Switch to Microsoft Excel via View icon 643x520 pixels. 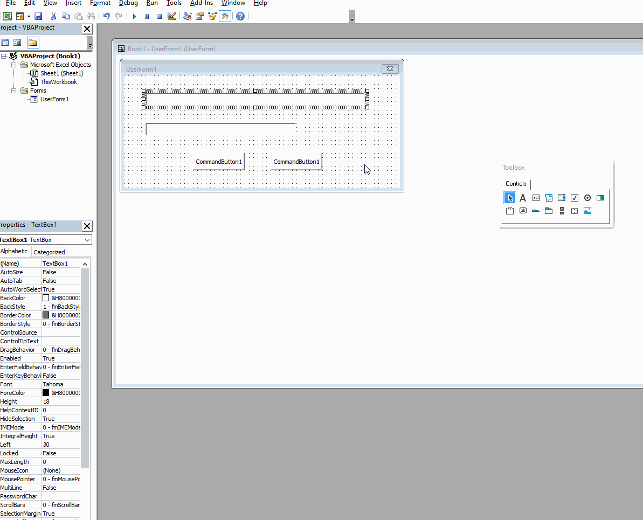tap(8, 16)
